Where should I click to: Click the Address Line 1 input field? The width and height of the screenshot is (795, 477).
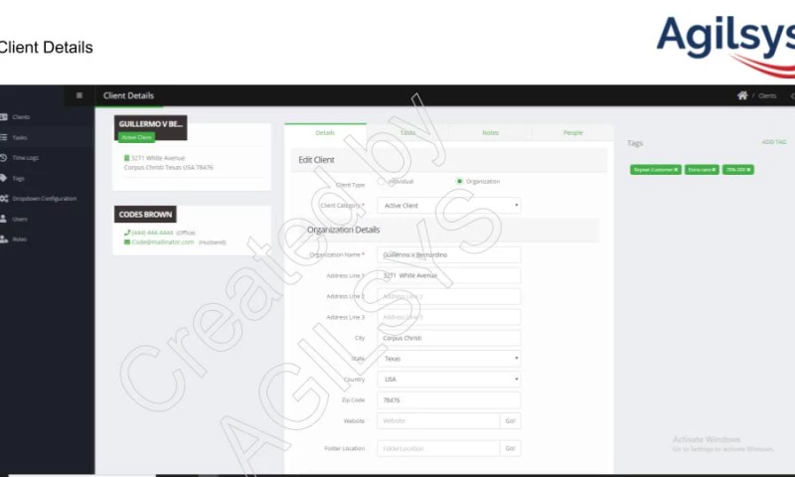(449, 275)
